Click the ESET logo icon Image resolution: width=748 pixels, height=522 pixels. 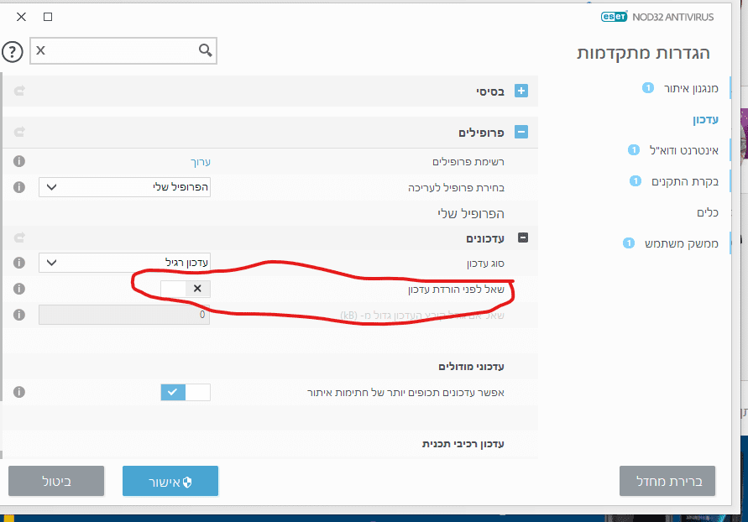[x=615, y=16]
